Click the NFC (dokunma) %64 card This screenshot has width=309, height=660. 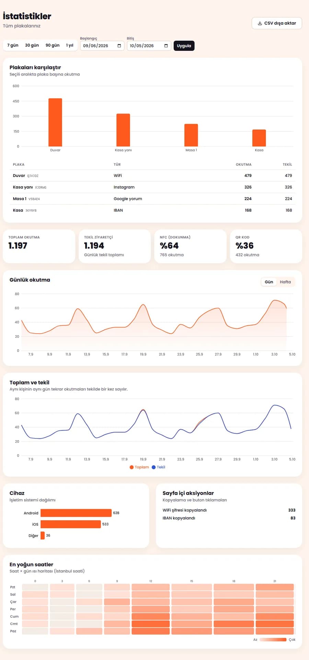pos(191,246)
